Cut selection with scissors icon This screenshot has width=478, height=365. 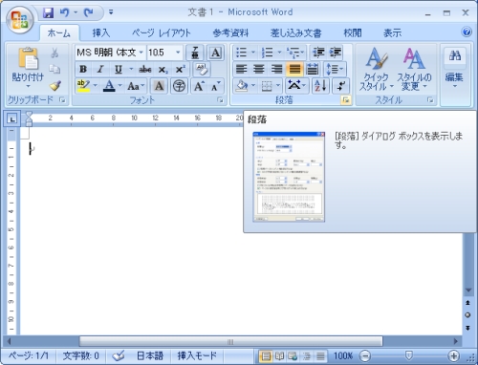click(x=54, y=53)
